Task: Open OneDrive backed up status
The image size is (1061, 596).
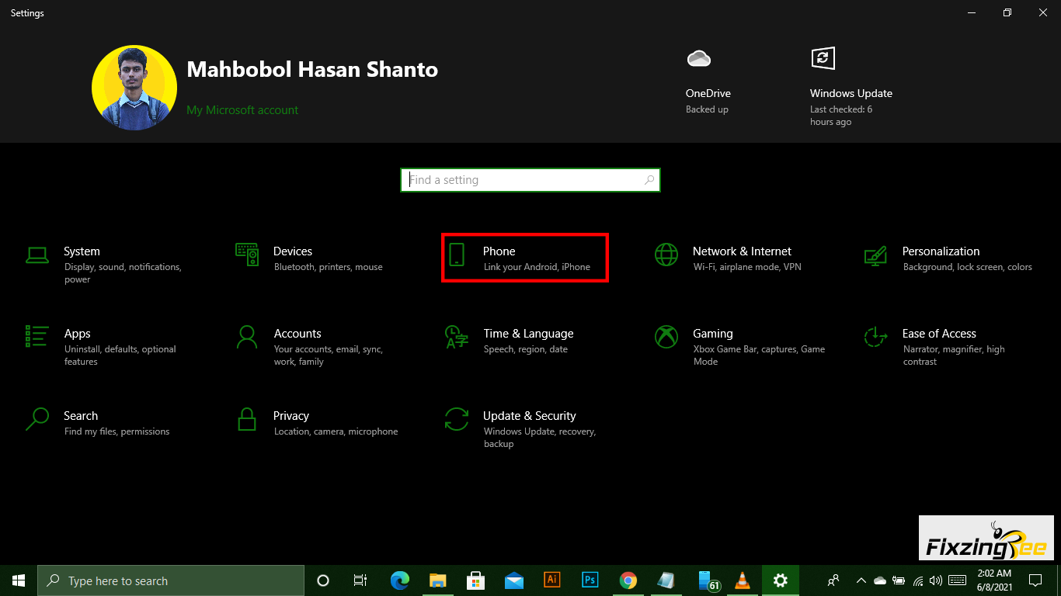Action: [708, 93]
